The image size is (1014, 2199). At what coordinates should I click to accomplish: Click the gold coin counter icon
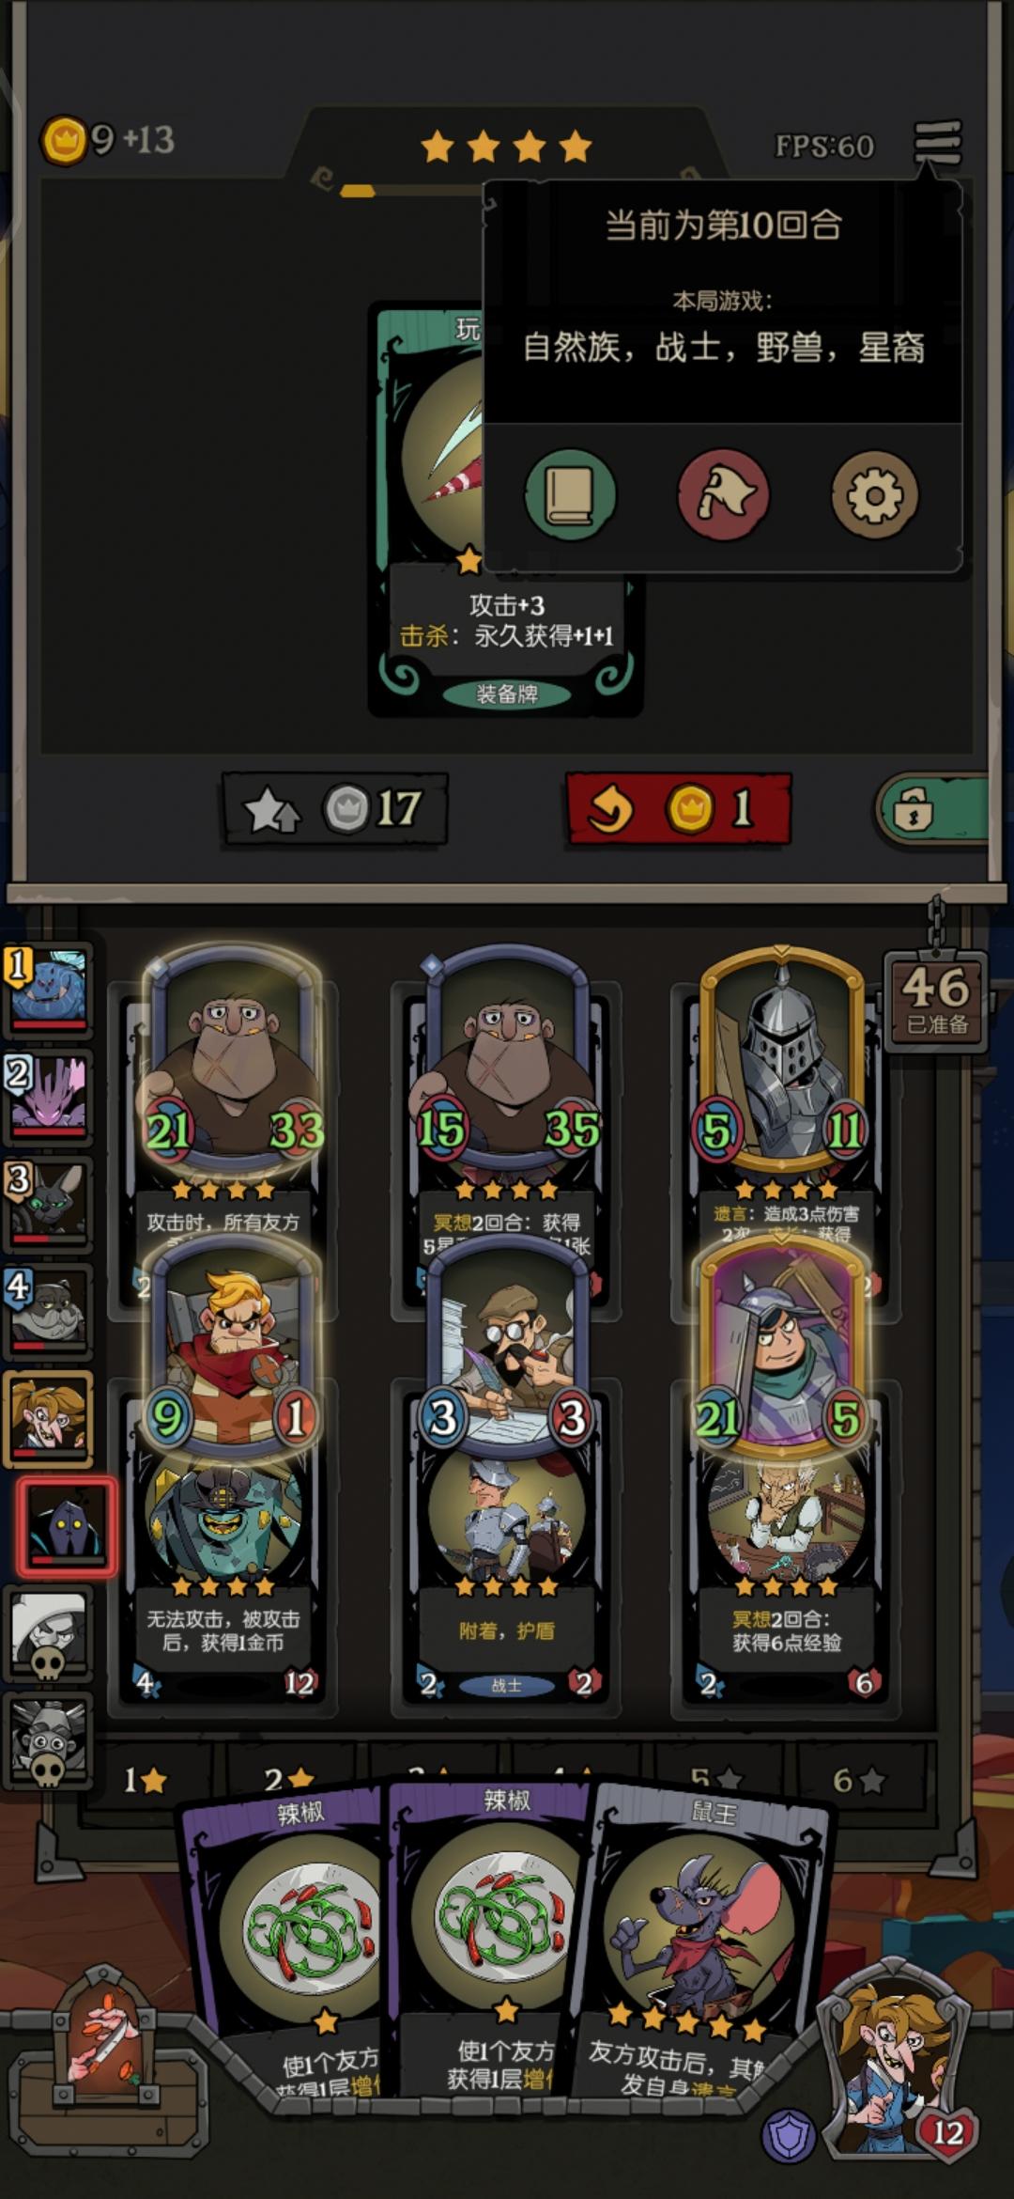64,141
